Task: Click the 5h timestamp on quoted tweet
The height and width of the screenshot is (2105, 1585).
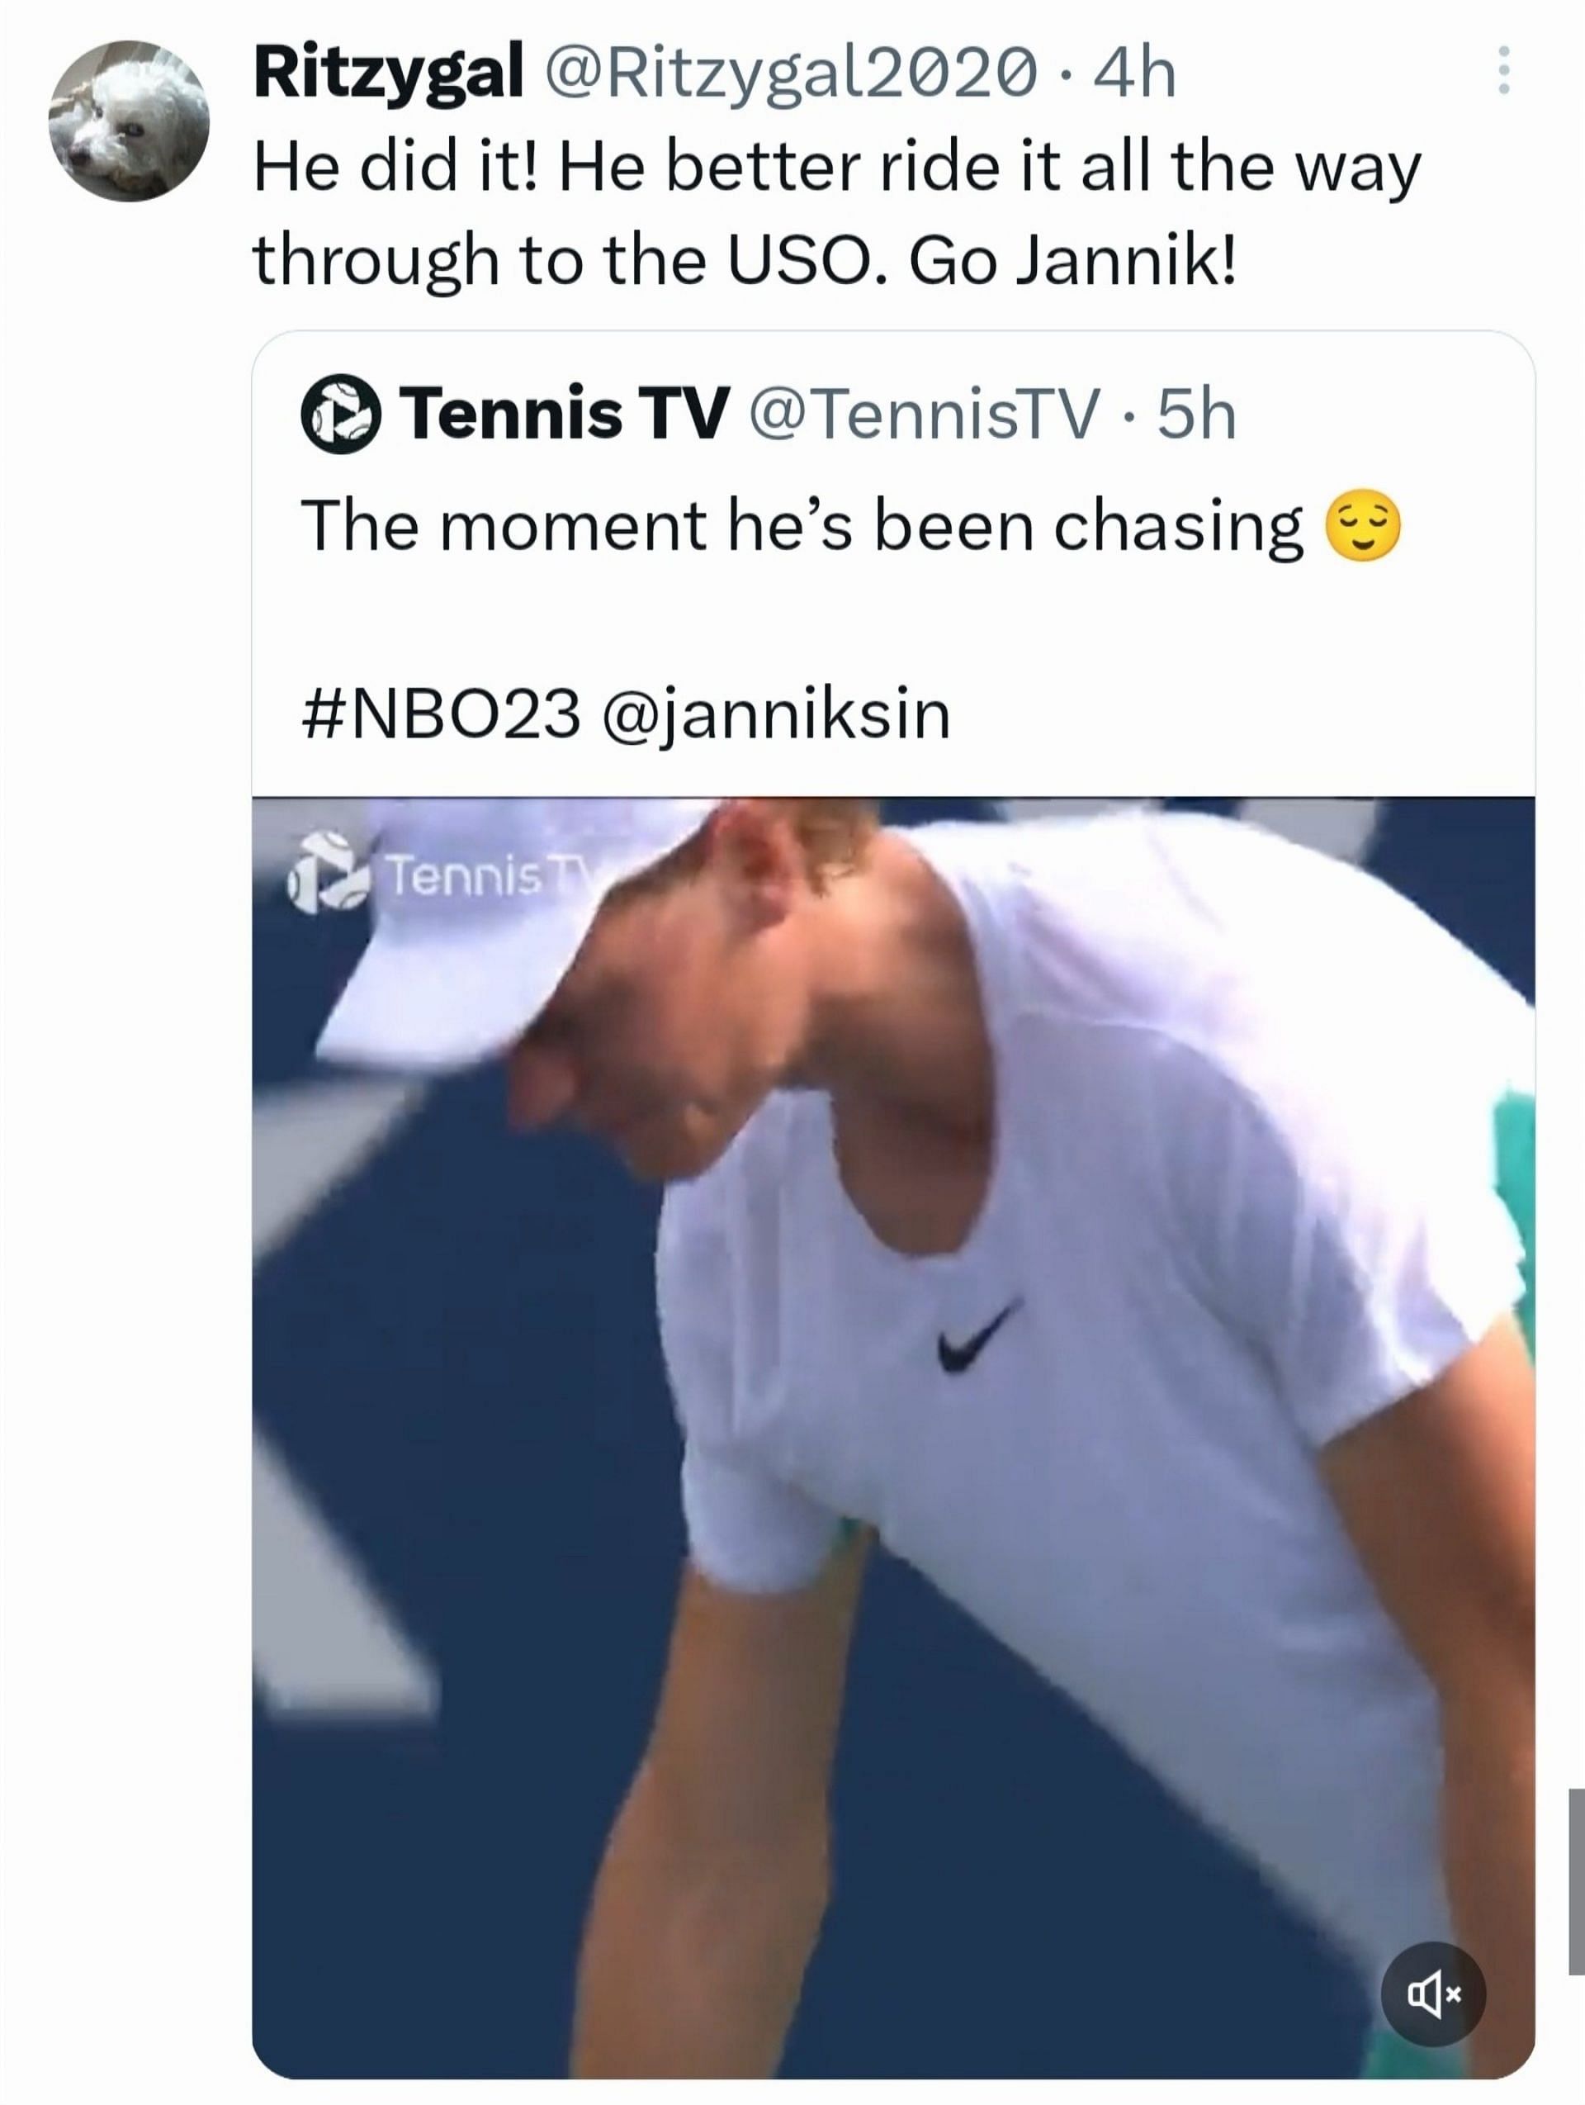Action: (1196, 415)
